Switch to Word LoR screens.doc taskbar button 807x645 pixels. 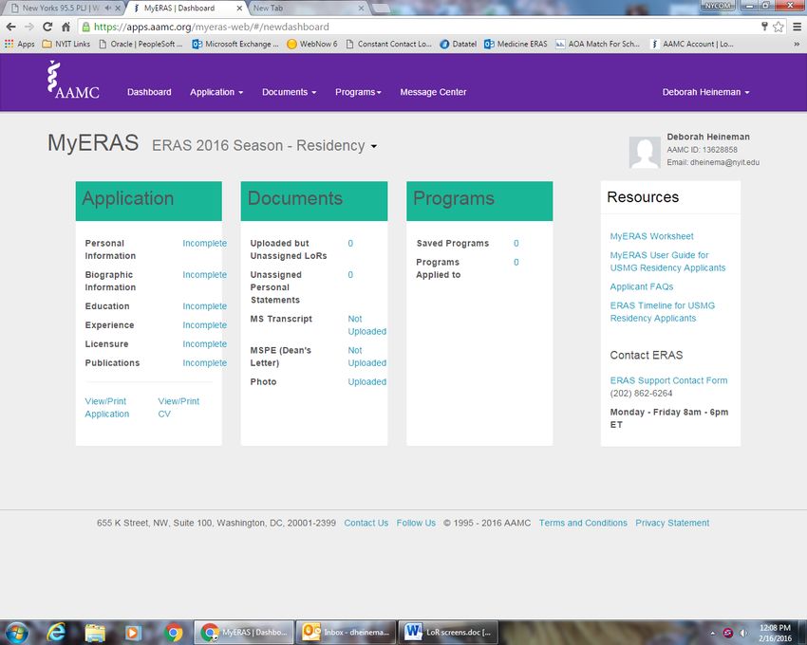[448, 632]
